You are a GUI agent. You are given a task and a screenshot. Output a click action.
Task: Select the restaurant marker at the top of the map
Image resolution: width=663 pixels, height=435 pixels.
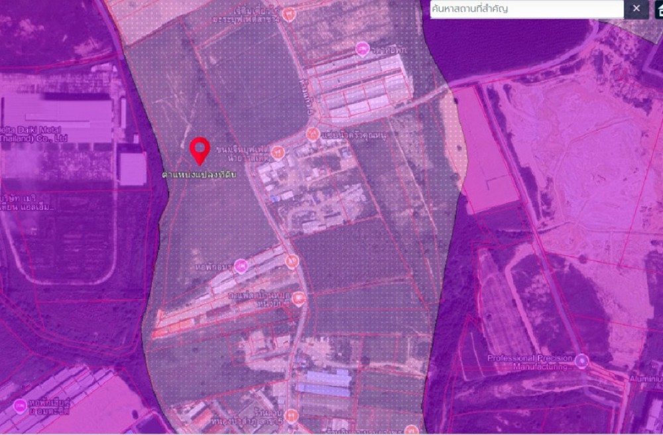[288, 13]
